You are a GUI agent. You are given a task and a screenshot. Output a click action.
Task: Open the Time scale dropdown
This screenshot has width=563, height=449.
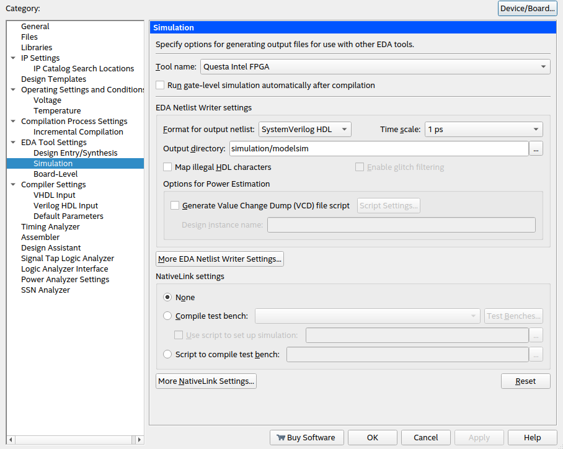point(484,129)
